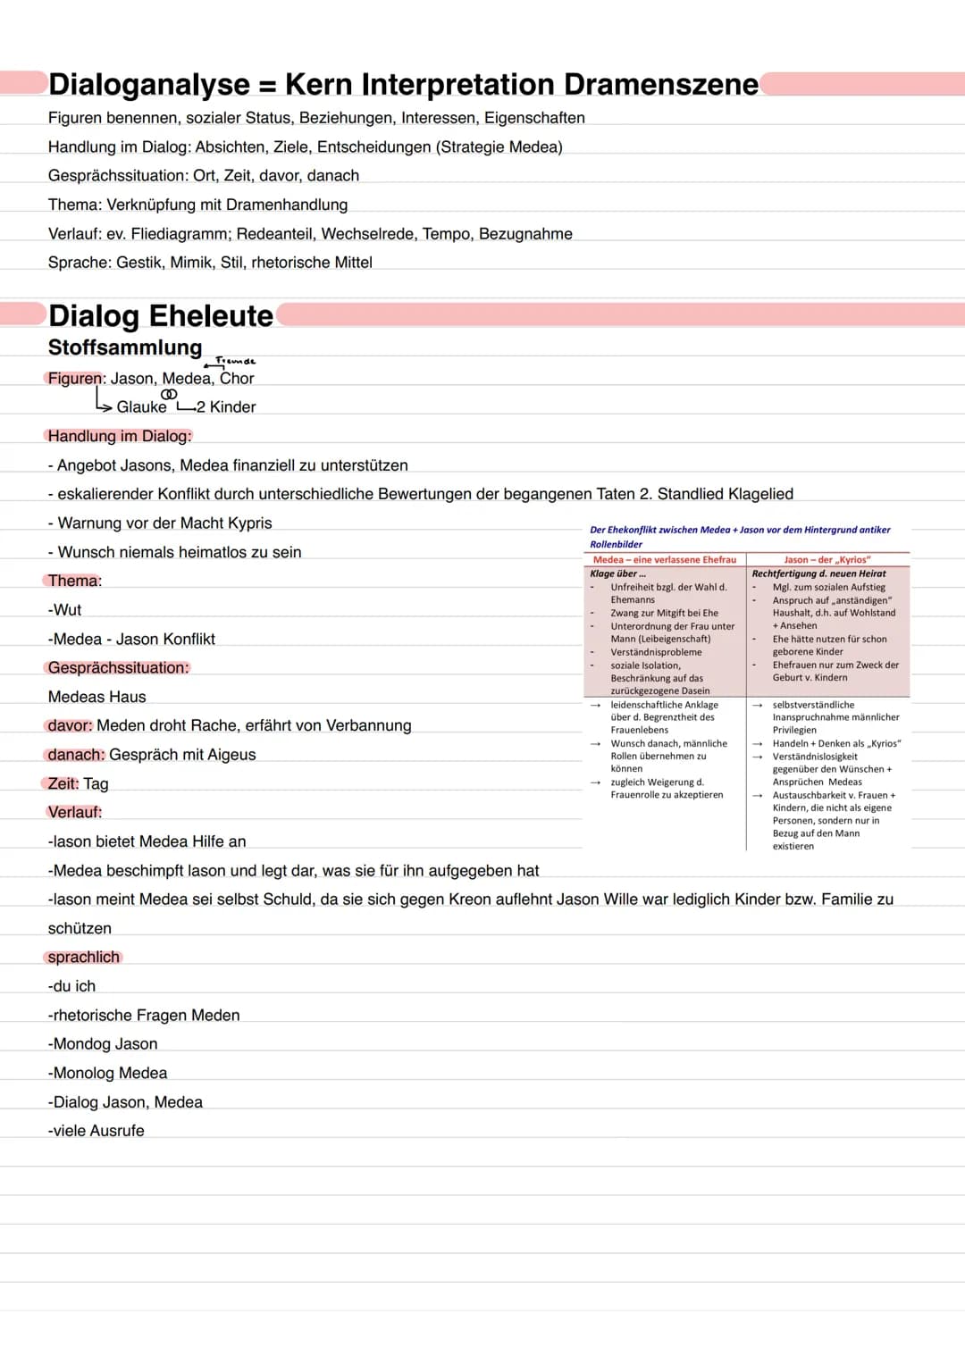Click the marriage rings symbol near Glauke
965x1364 pixels.
[x=169, y=395]
